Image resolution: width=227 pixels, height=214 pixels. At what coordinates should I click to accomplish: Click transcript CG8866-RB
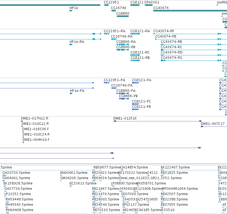tap(126, 47)
